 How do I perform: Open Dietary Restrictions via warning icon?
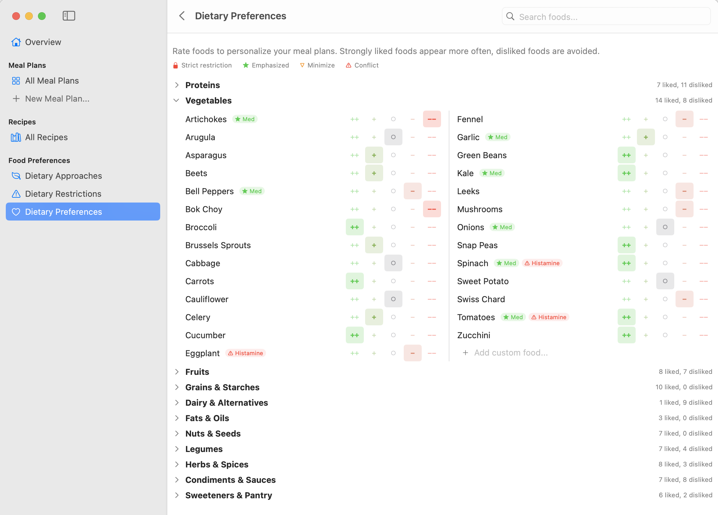(16, 194)
